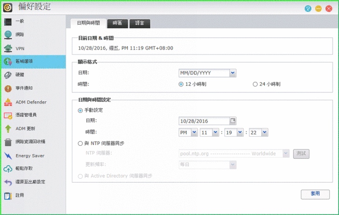Click the Test (測試) button

point(301,154)
